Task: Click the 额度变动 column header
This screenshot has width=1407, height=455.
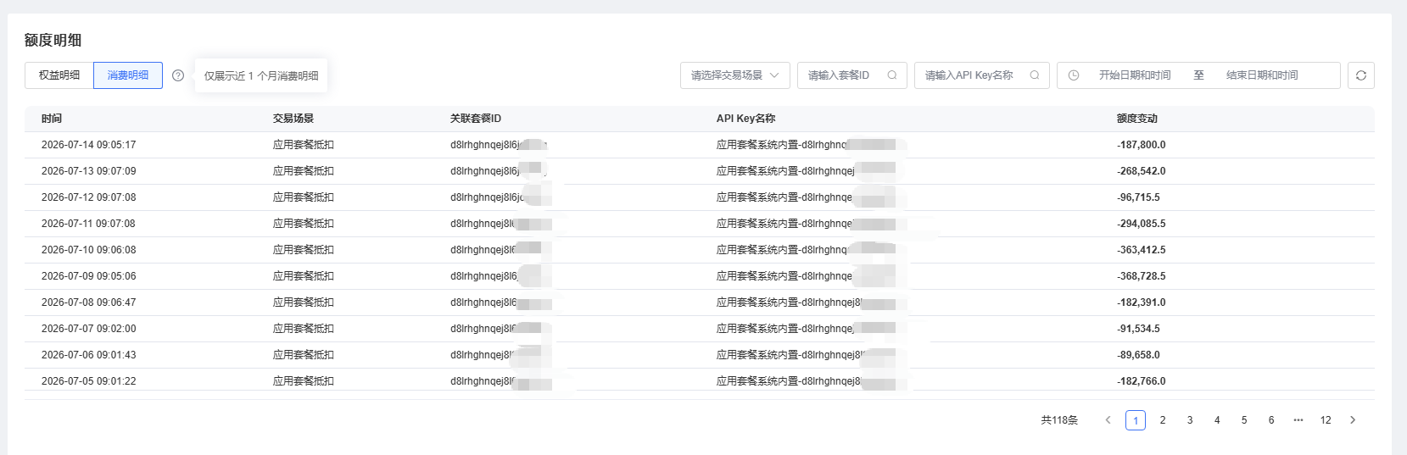Action: (x=1137, y=119)
